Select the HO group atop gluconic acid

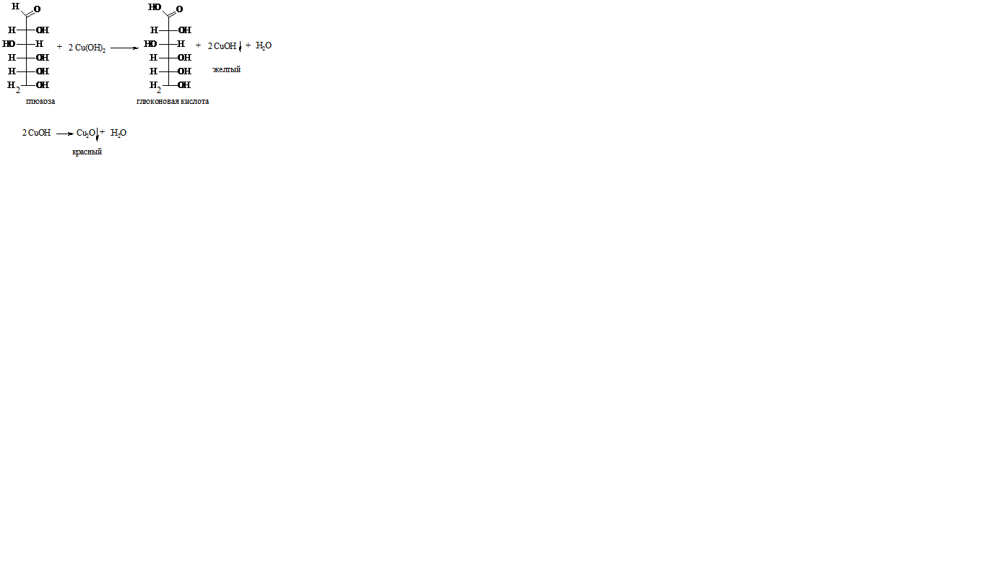155,6
